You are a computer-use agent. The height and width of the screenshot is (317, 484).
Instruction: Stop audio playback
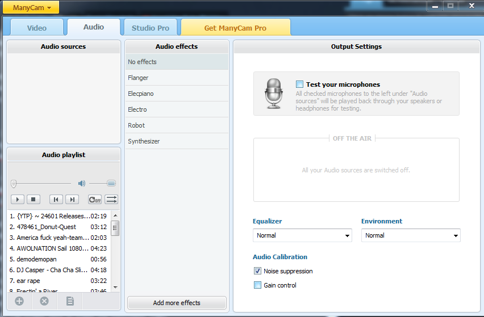(34, 200)
